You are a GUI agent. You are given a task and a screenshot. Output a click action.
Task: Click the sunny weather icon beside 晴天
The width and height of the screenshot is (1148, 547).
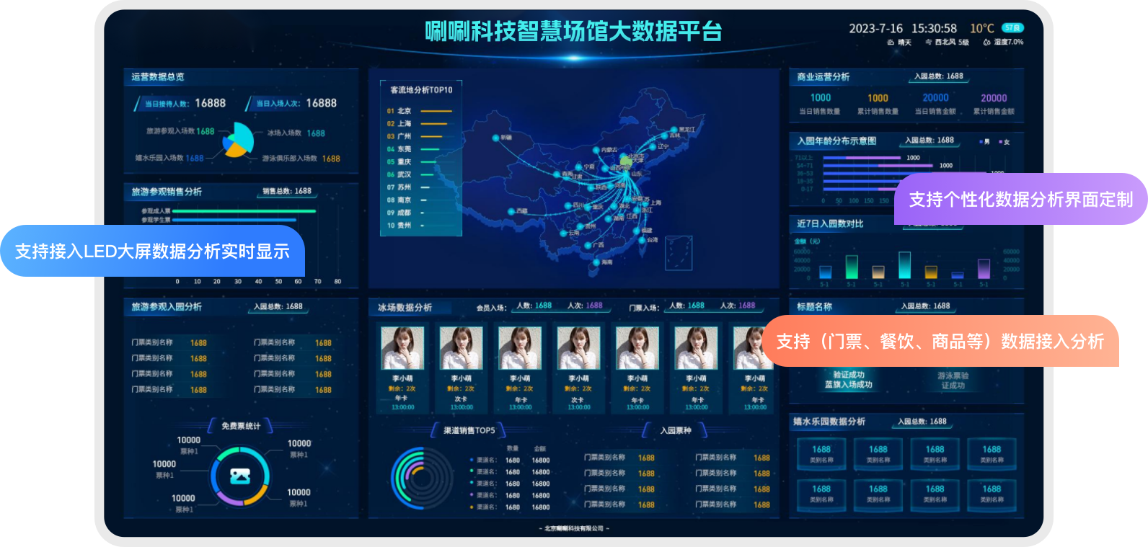[891, 43]
